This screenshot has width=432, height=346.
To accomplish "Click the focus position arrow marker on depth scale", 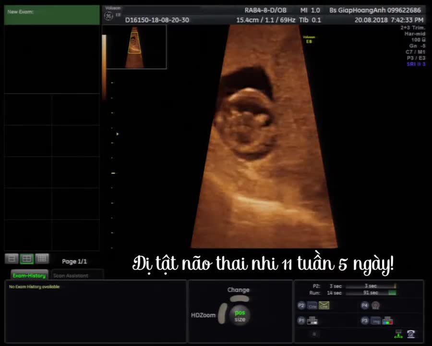I will (x=118, y=134).
